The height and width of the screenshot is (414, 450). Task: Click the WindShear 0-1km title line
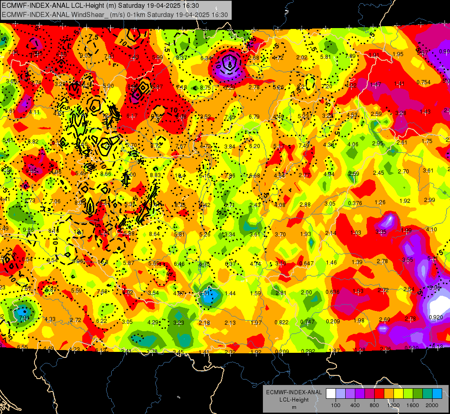click(x=115, y=15)
